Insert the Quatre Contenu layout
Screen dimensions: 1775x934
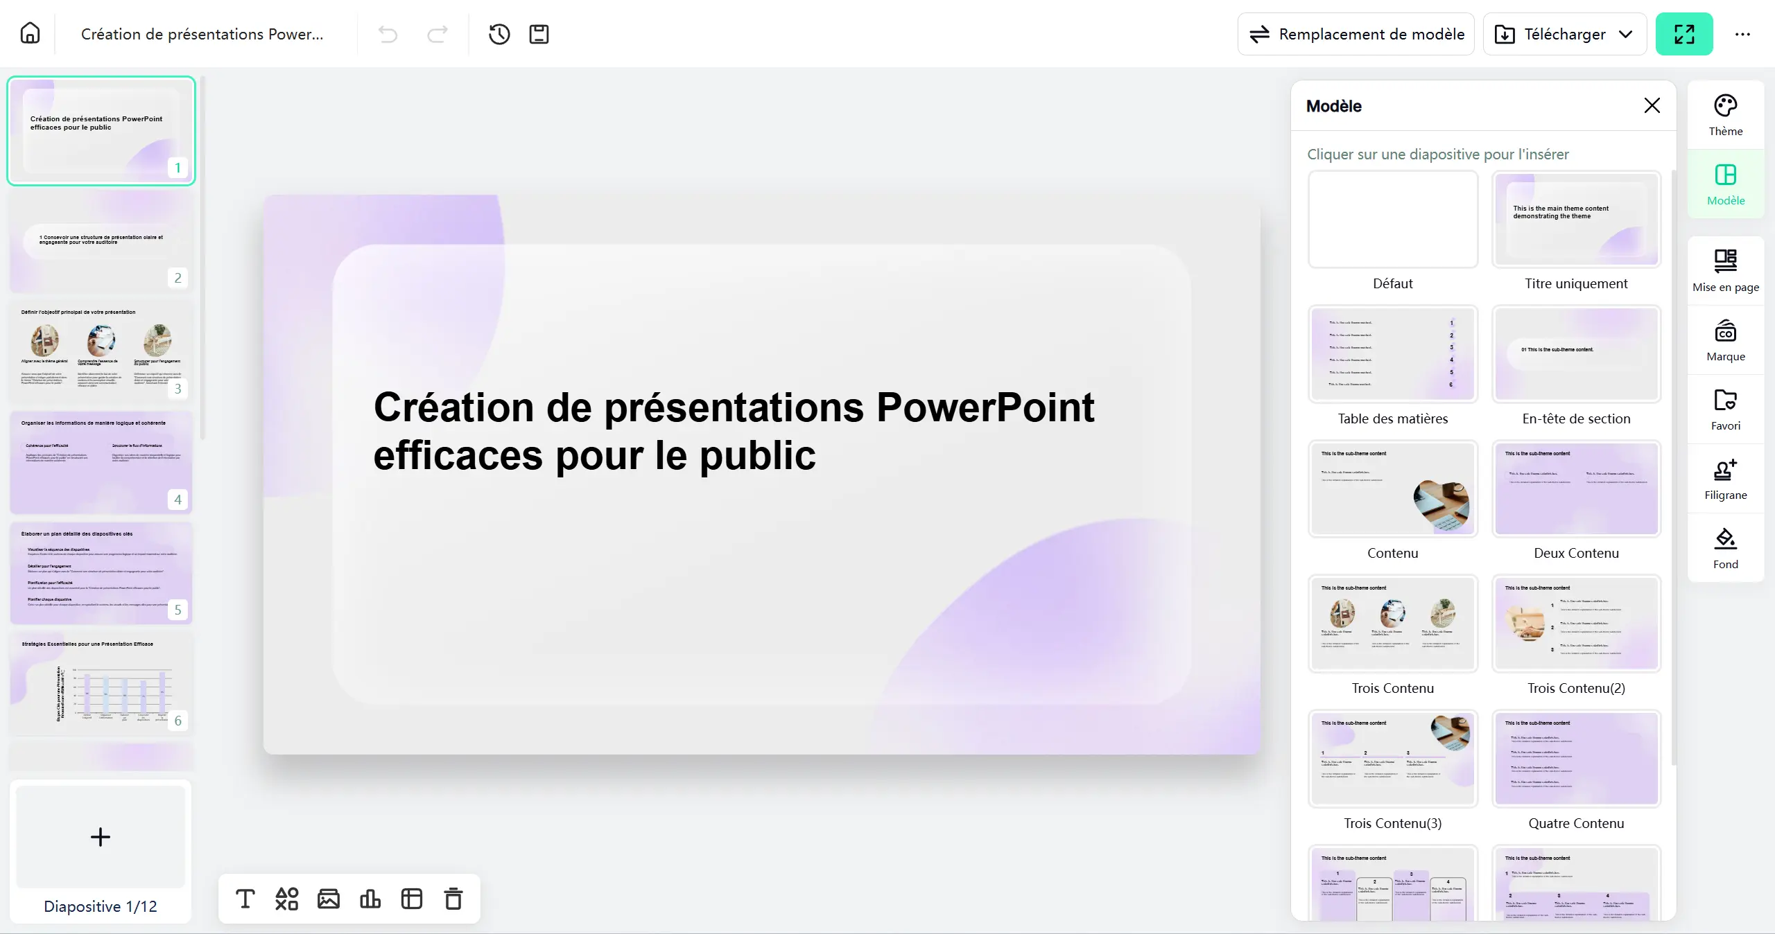pyautogui.click(x=1576, y=759)
